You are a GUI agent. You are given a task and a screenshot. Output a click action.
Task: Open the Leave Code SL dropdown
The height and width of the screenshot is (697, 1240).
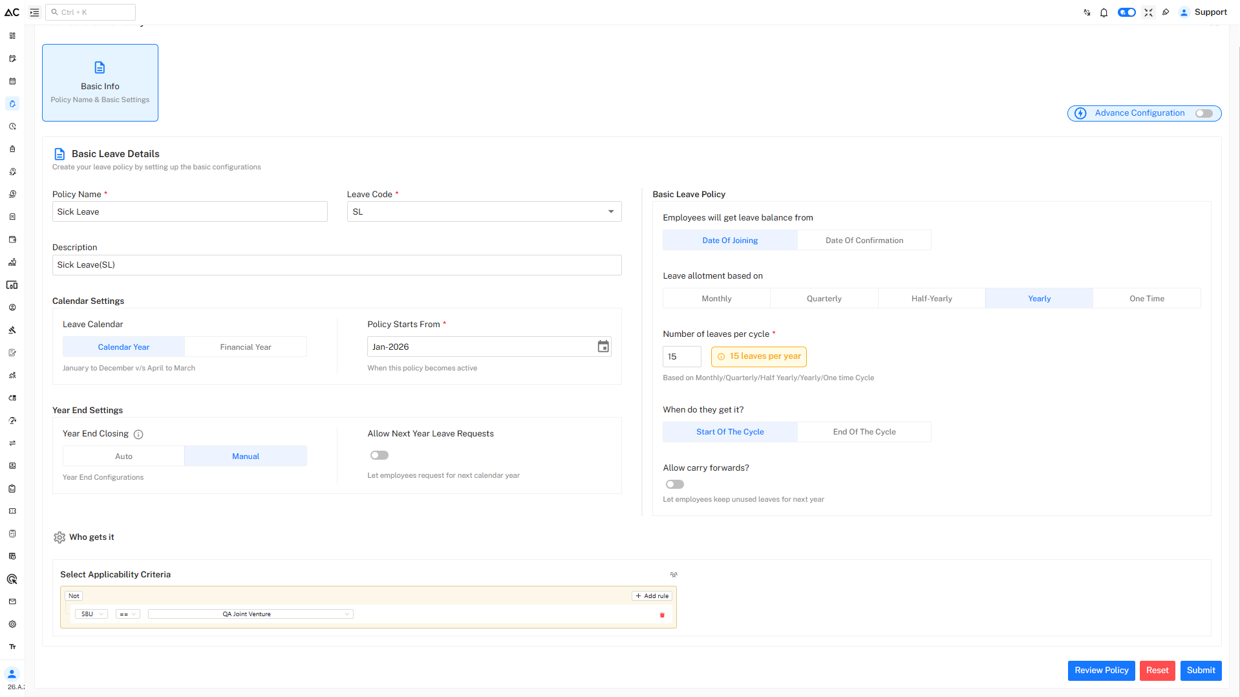[484, 211]
